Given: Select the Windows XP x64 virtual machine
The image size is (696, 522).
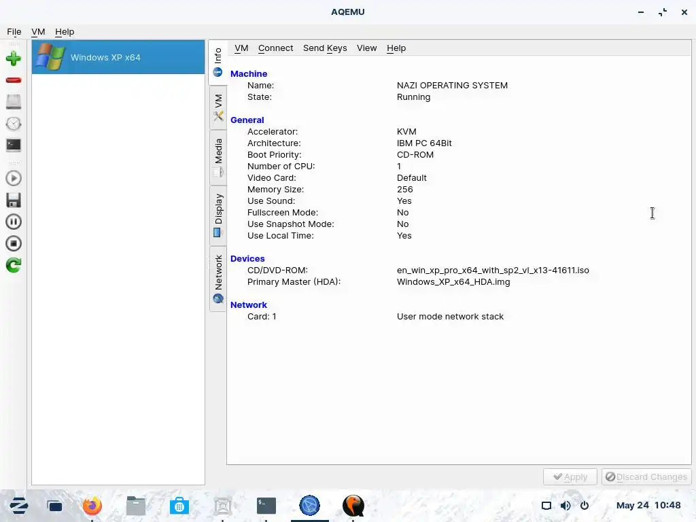Looking at the screenshot, I should pos(118,57).
